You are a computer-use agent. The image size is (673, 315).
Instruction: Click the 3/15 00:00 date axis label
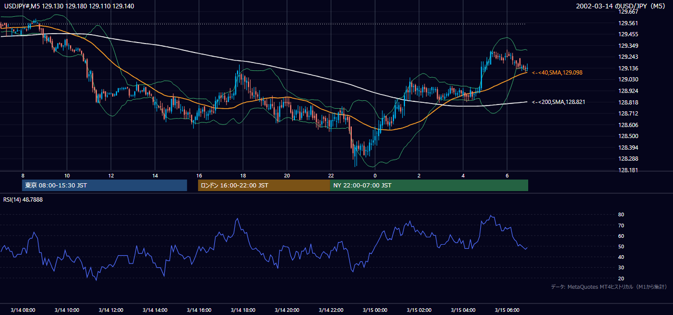coord(375,310)
